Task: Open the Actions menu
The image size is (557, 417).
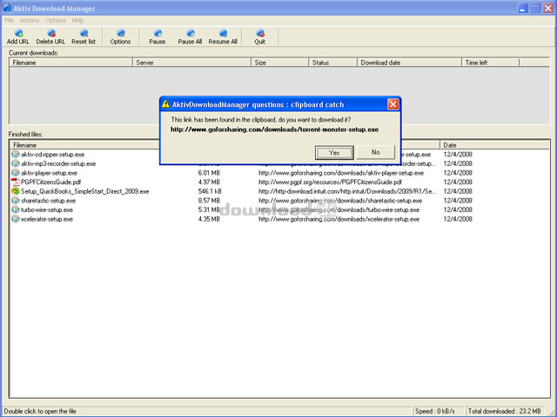Action: click(x=30, y=20)
